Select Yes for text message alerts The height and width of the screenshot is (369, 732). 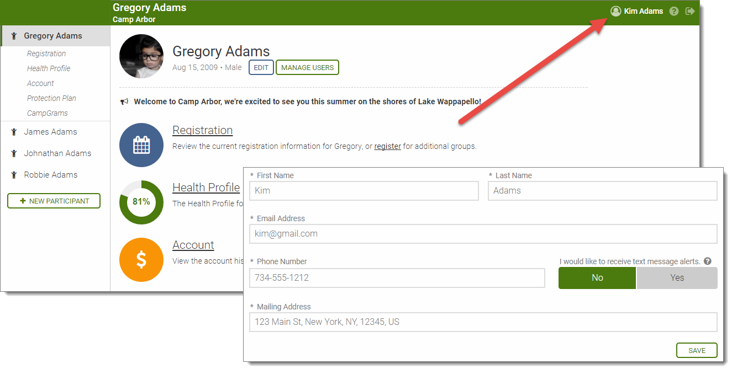click(677, 278)
